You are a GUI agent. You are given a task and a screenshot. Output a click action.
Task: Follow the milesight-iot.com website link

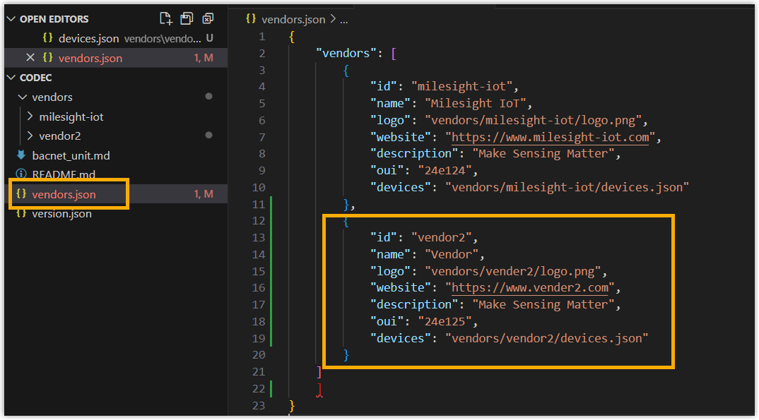tap(551, 137)
